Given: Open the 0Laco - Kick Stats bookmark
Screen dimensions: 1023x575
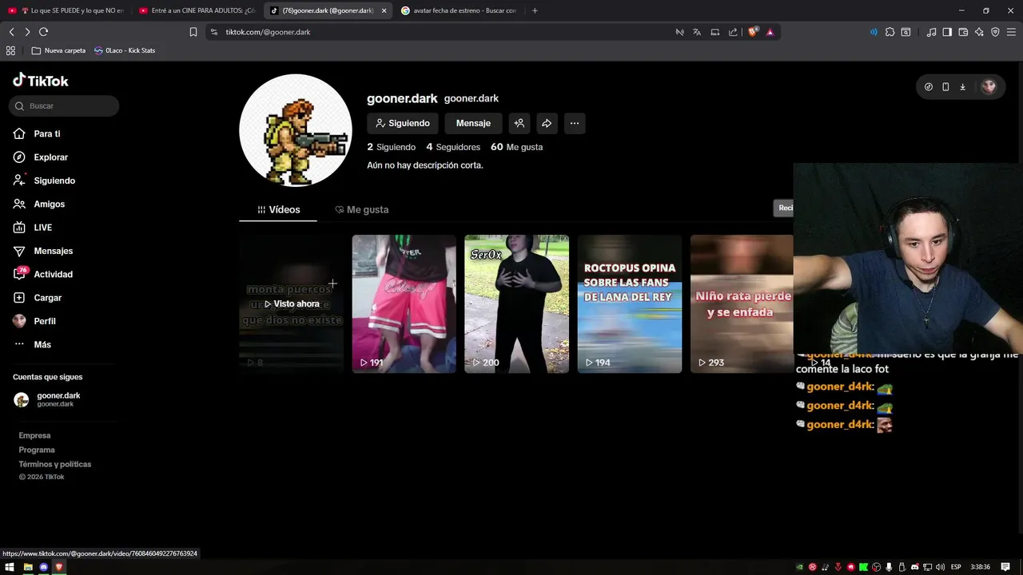Looking at the screenshot, I should point(125,50).
